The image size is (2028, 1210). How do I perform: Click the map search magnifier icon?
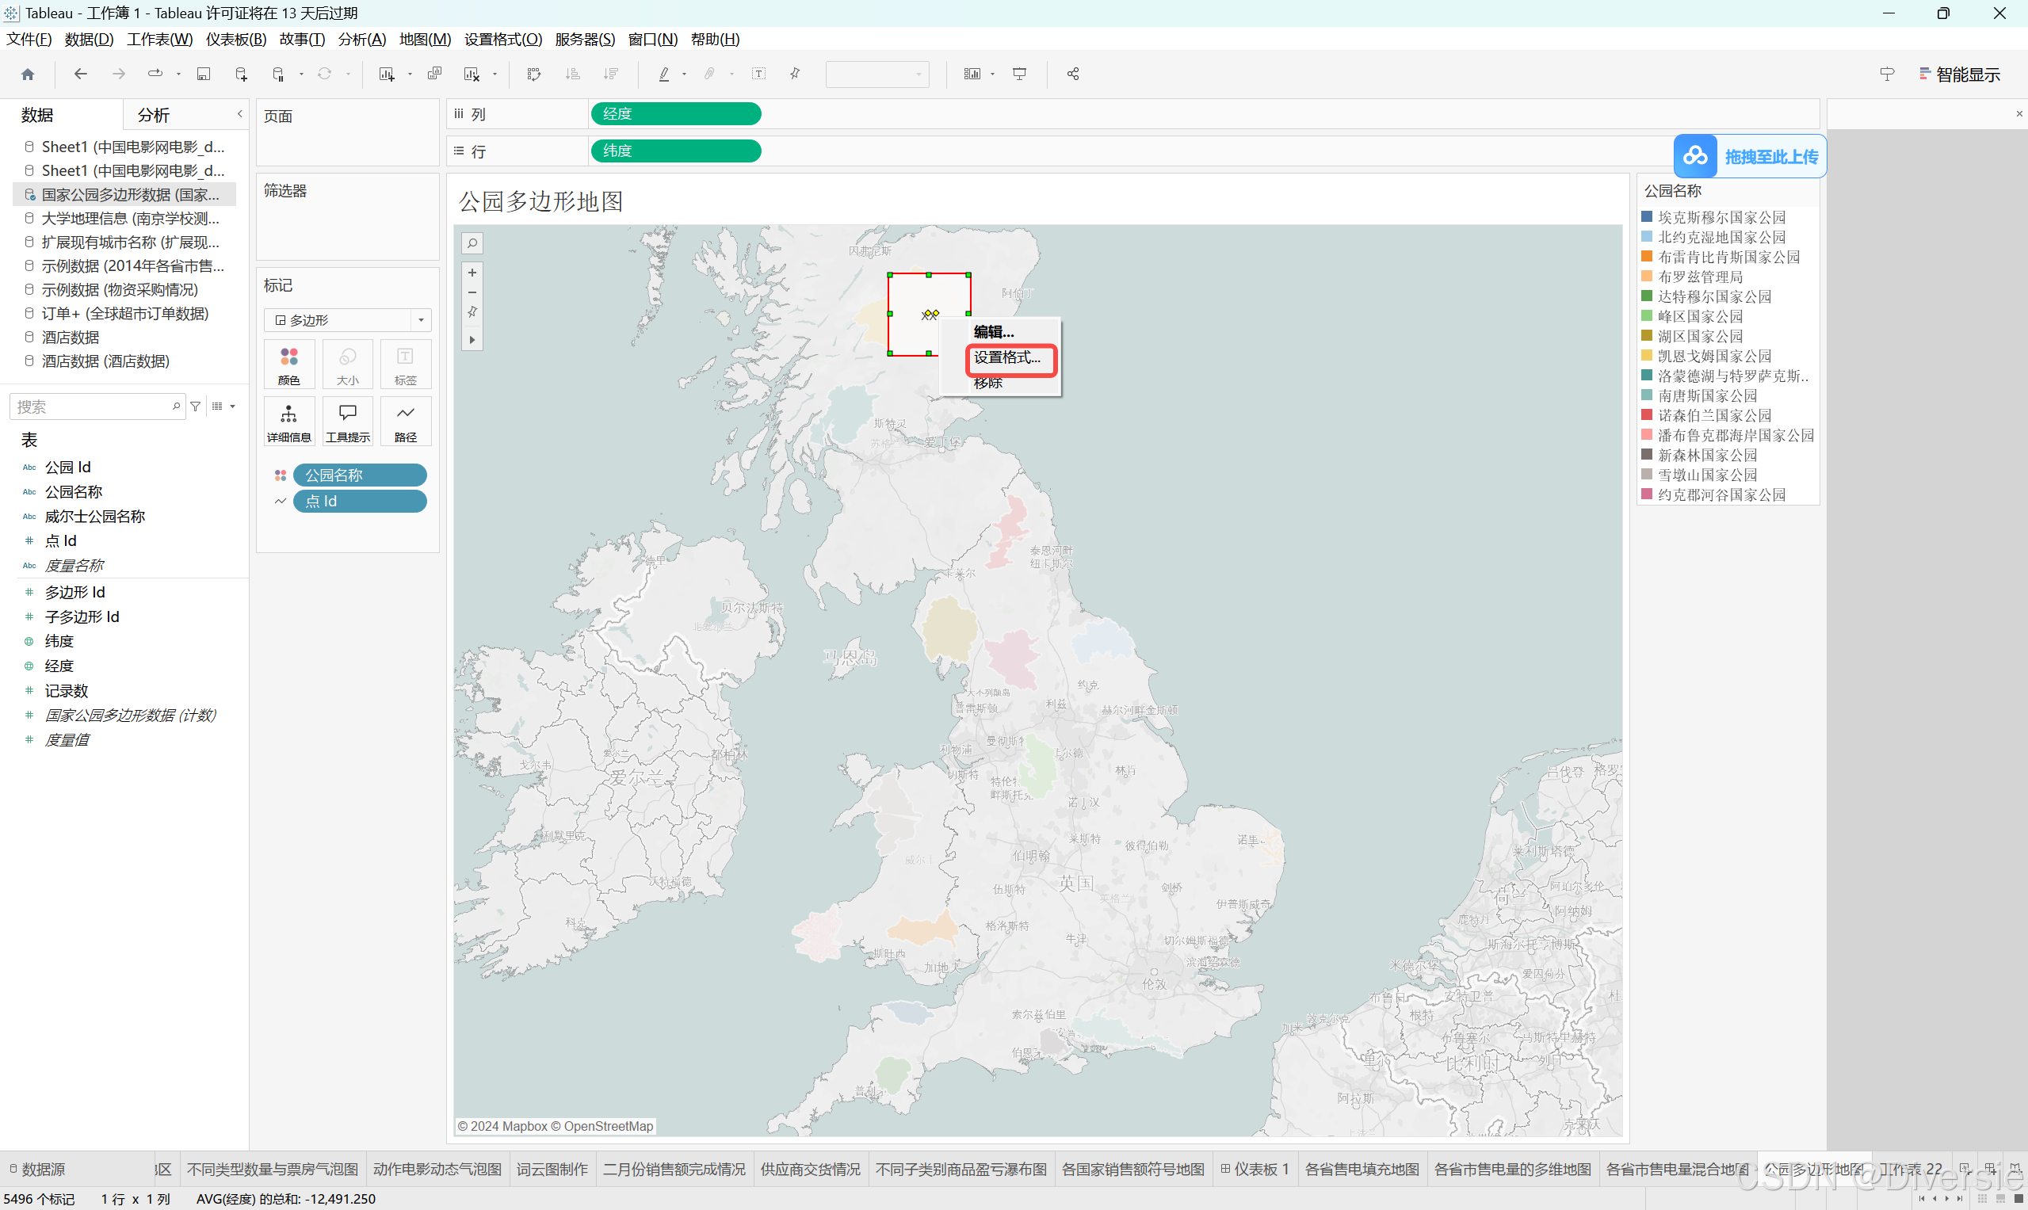(x=472, y=243)
